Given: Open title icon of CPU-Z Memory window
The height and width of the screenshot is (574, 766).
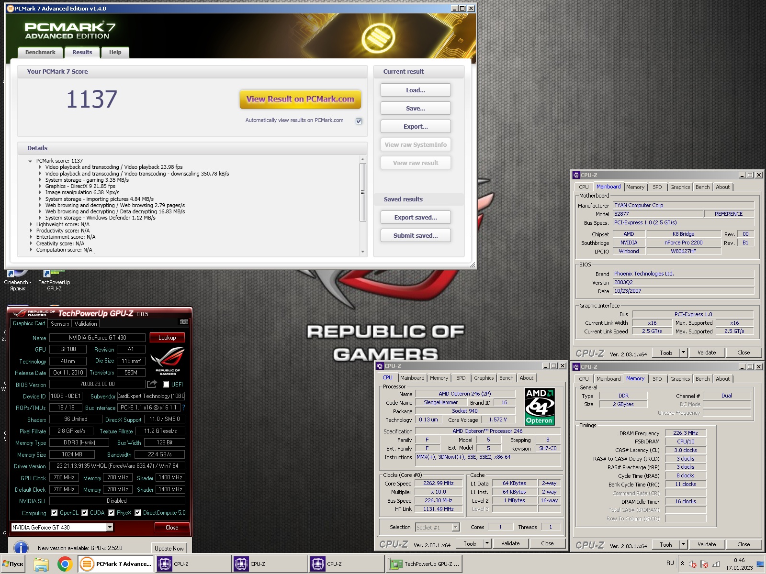Looking at the screenshot, I should click(x=576, y=367).
